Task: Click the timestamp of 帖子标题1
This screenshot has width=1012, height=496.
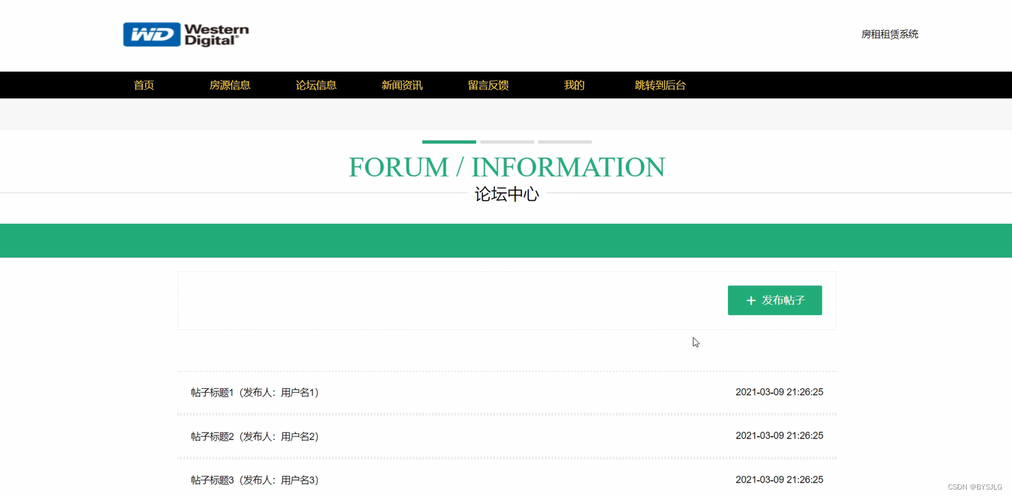Action: pyautogui.click(x=779, y=392)
